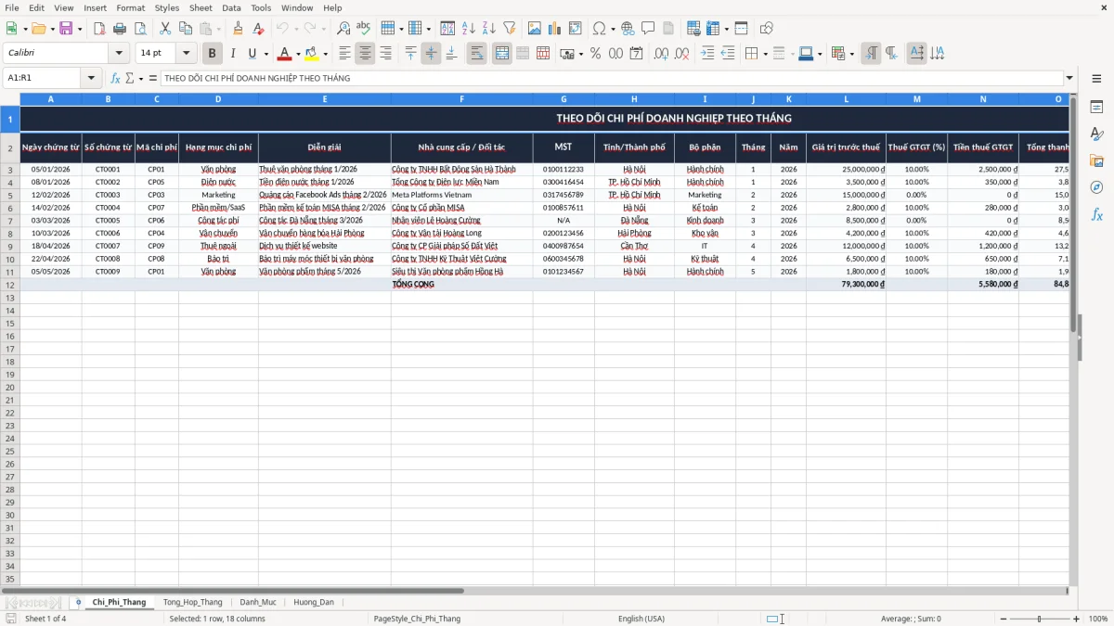Open the Styles menu
The width and height of the screenshot is (1114, 626).
(167, 7)
